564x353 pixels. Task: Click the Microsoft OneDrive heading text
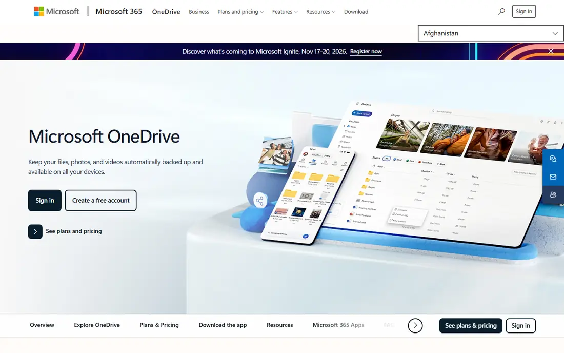click(x=104, y=136)
